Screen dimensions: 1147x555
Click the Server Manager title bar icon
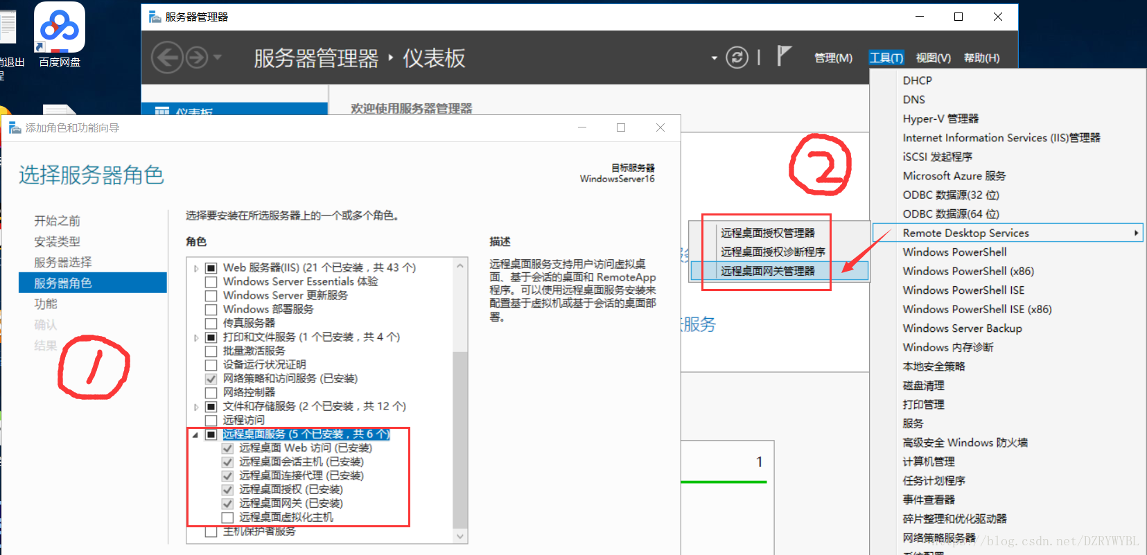tap(155, 17)
